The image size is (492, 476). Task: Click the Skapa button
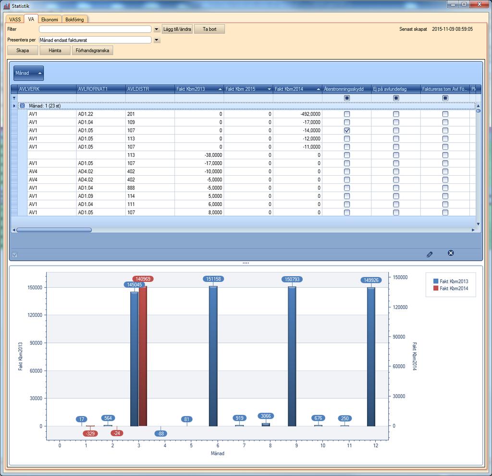coord(23,51)
